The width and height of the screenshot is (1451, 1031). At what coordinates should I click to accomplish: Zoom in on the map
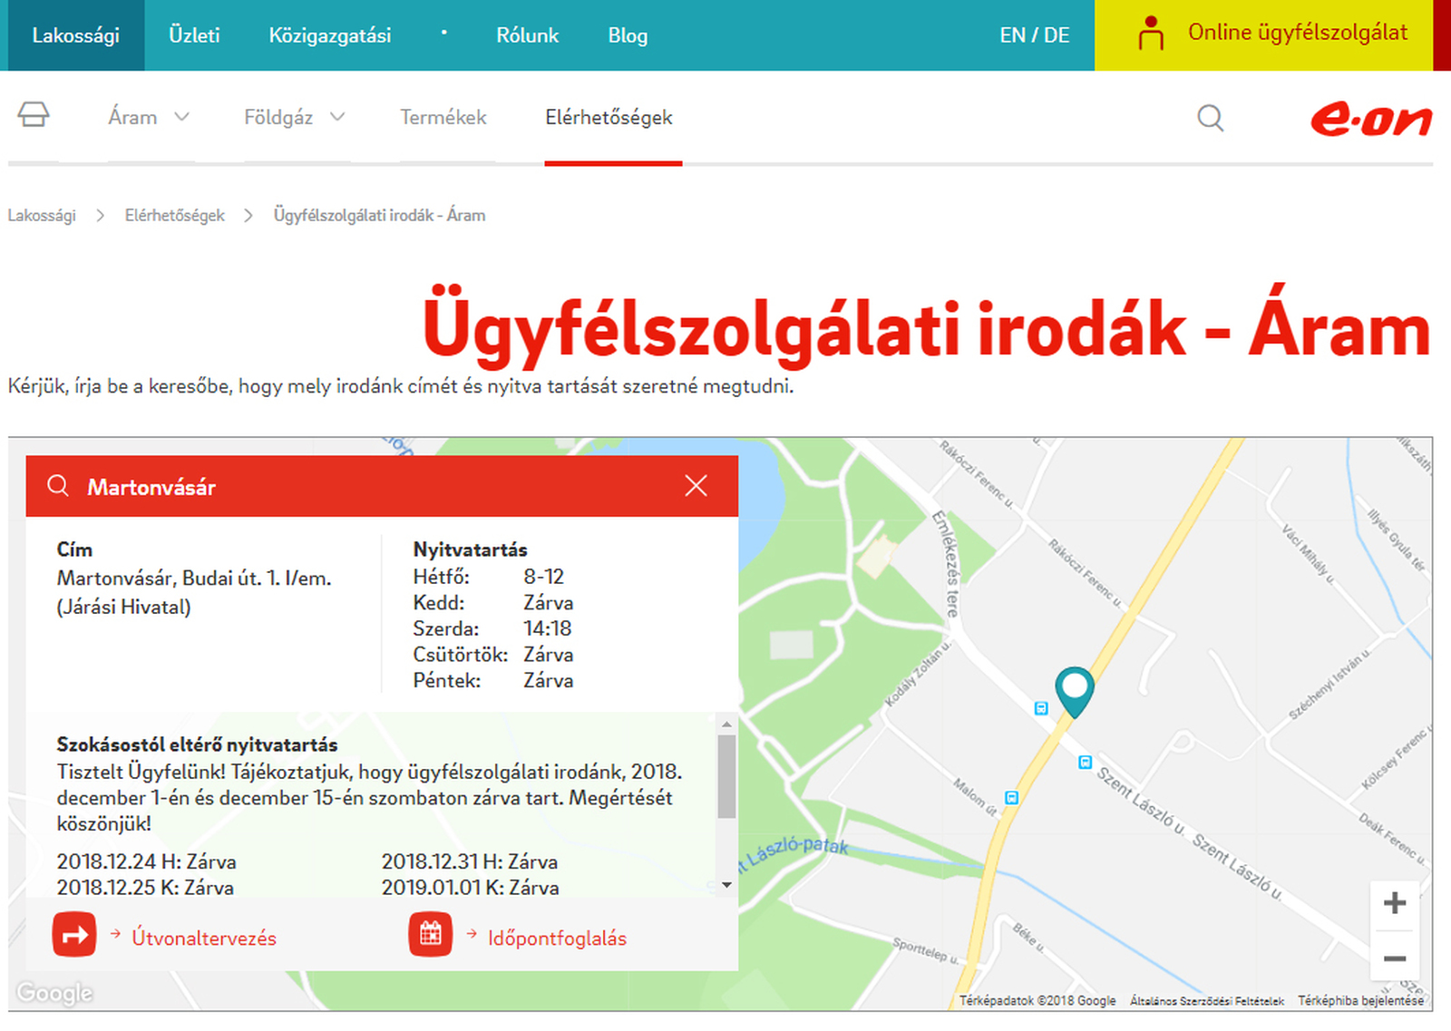point(1394,903)
